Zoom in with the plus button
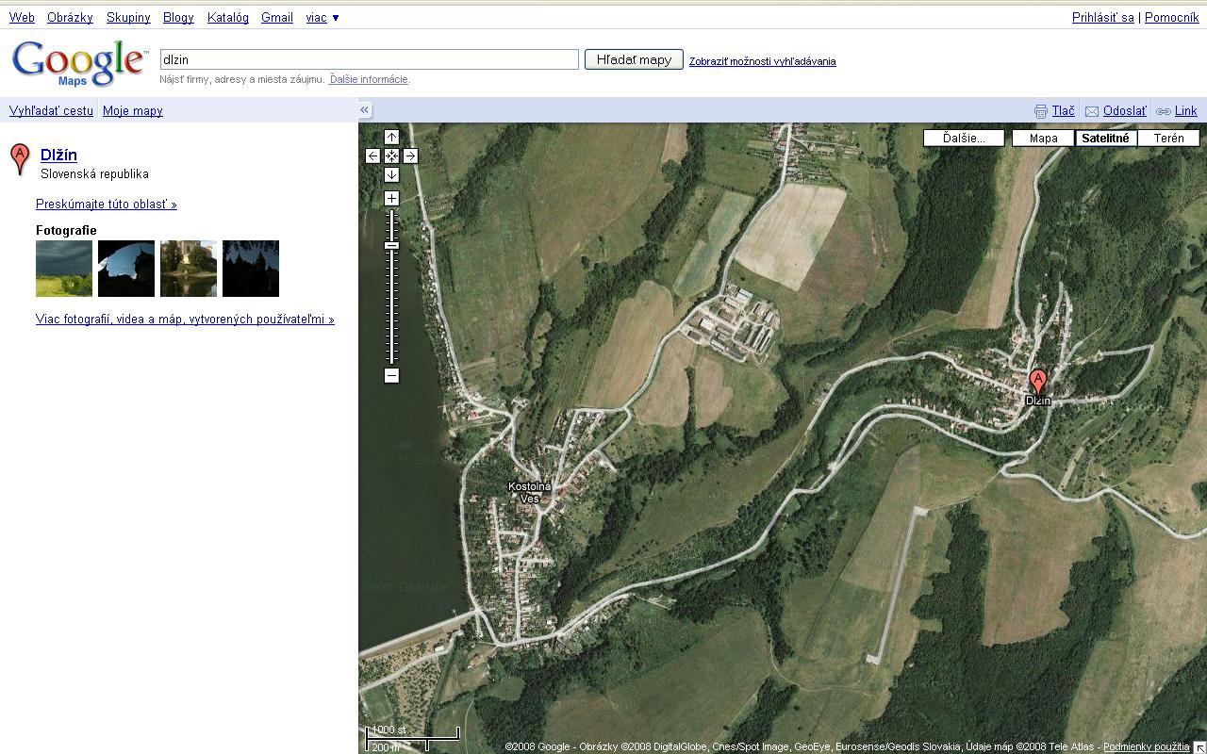The height and width of the screenshot is (754, 1207). (x=391, y=199)
